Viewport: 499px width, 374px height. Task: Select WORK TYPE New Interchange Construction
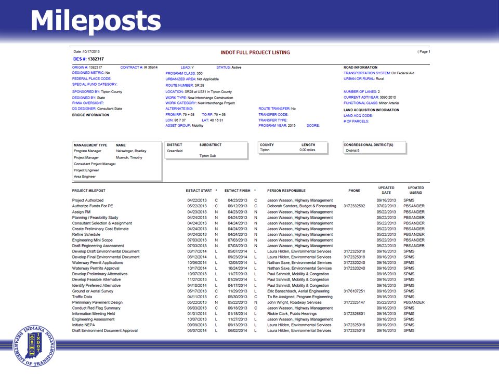[x=199, y=98]
